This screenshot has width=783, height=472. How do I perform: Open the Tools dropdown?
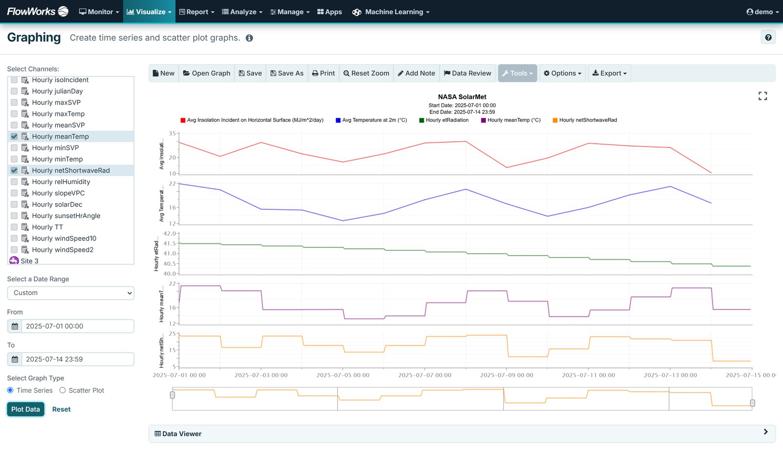(517, 73)
